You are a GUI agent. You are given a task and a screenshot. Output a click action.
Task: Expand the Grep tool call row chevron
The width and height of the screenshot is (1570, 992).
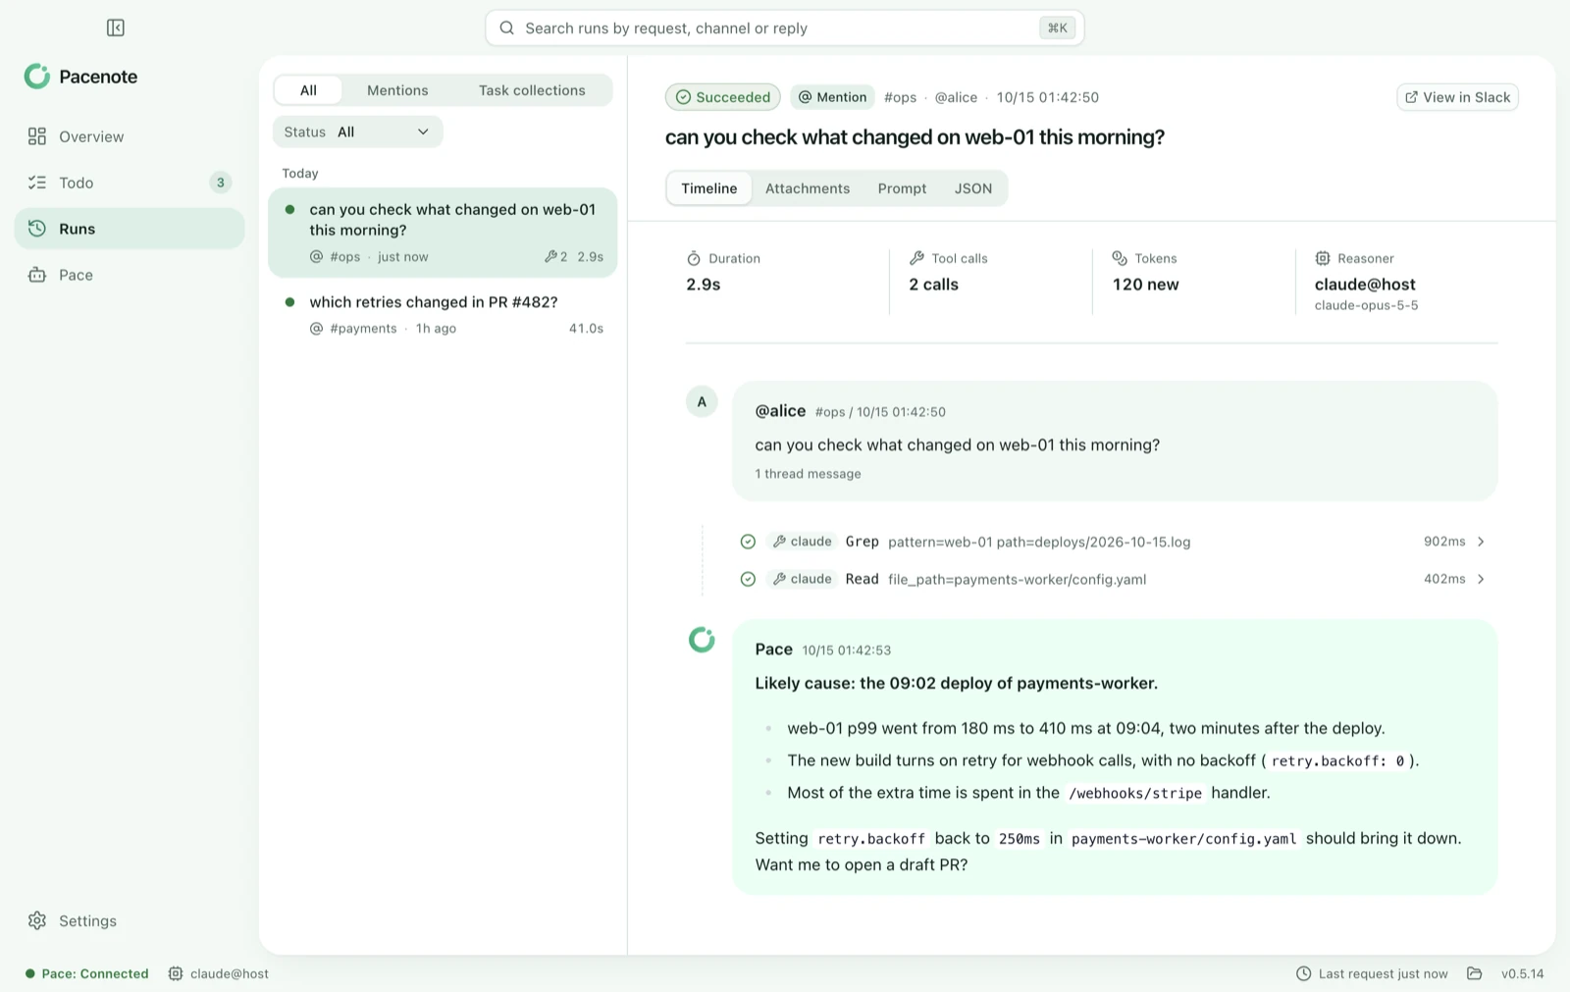(x=1481, y=542)
